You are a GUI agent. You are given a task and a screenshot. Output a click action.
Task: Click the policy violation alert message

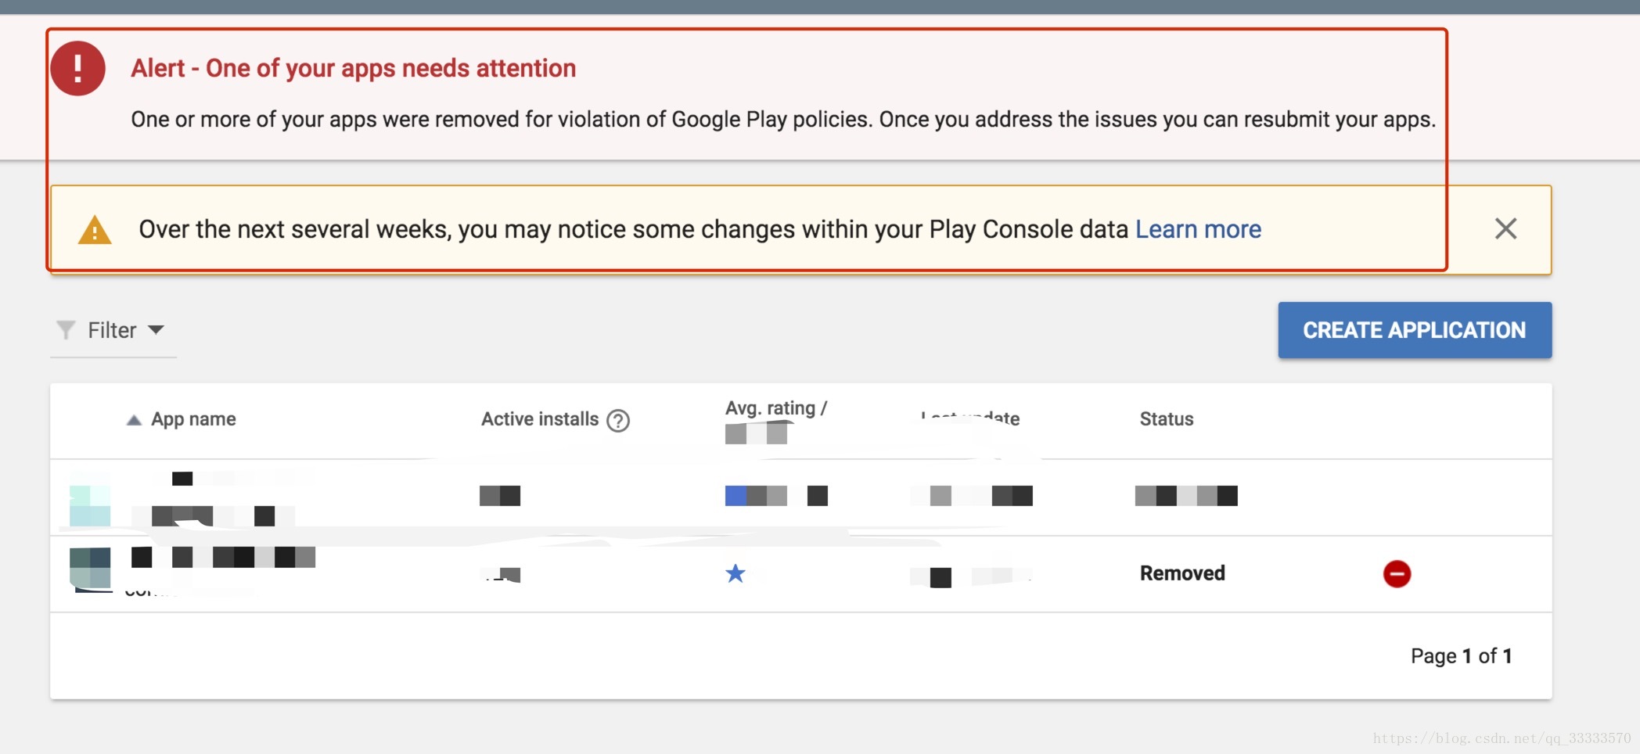click(783, 120)
